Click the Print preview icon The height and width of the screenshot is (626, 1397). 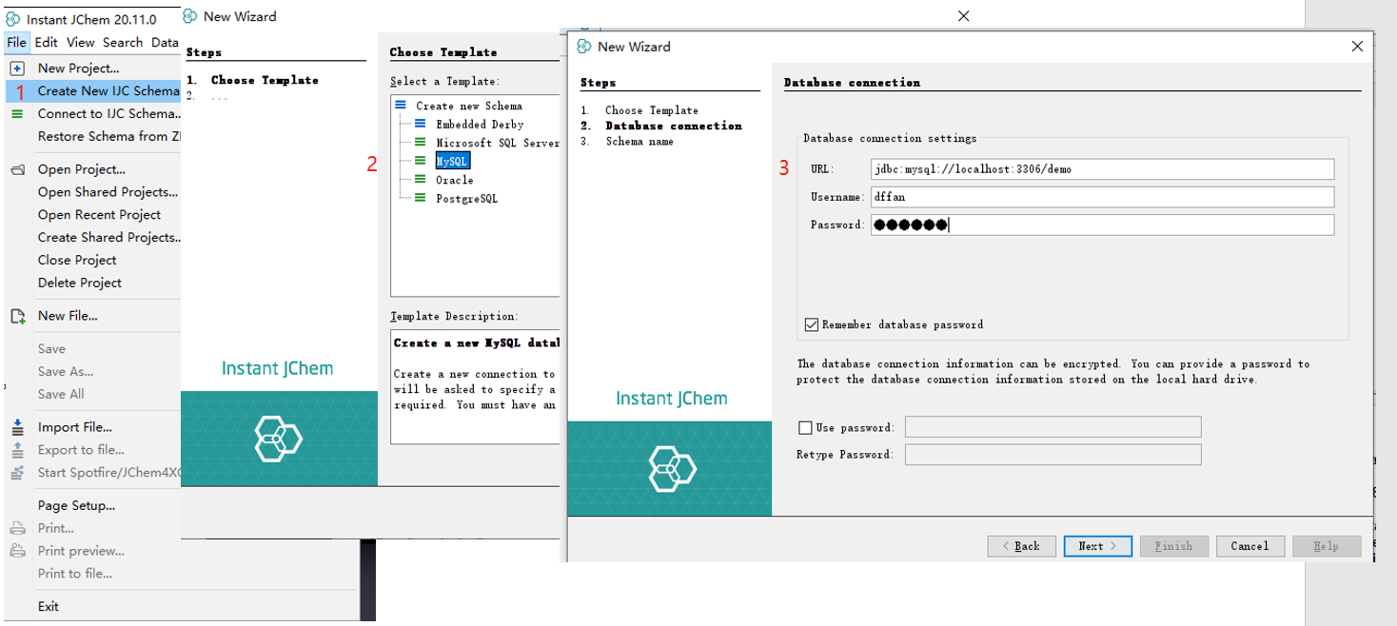click(x=17, y=551)
